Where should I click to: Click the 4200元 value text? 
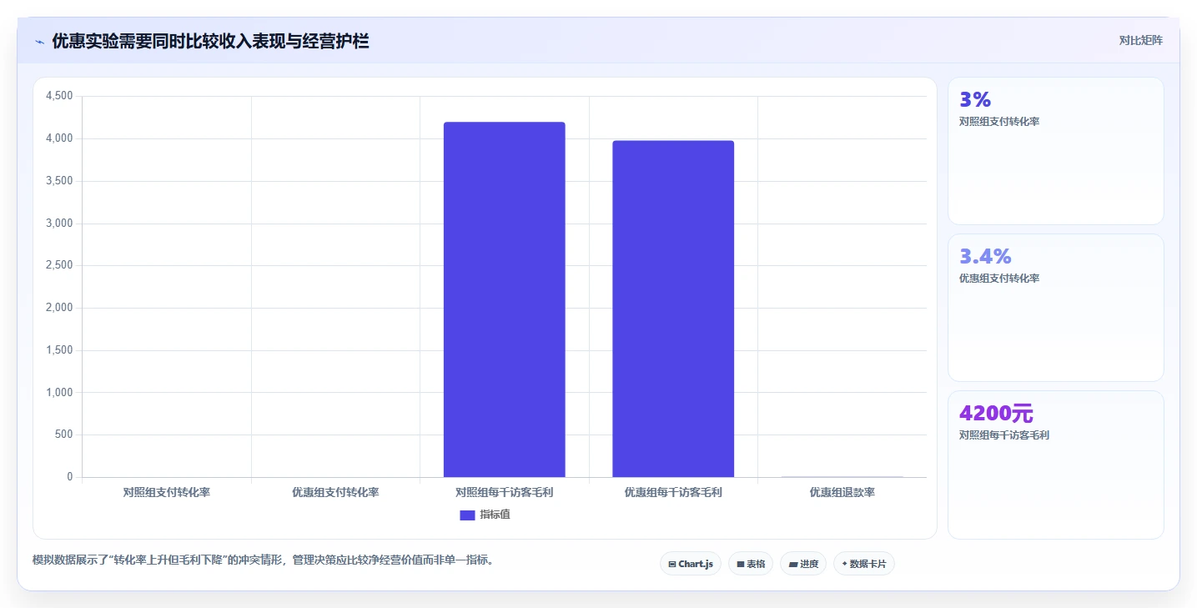[x=997, y=413]
